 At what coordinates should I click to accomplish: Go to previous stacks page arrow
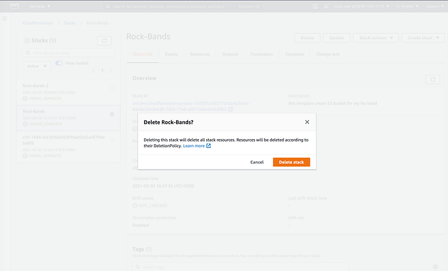click(x=93, y=70)
